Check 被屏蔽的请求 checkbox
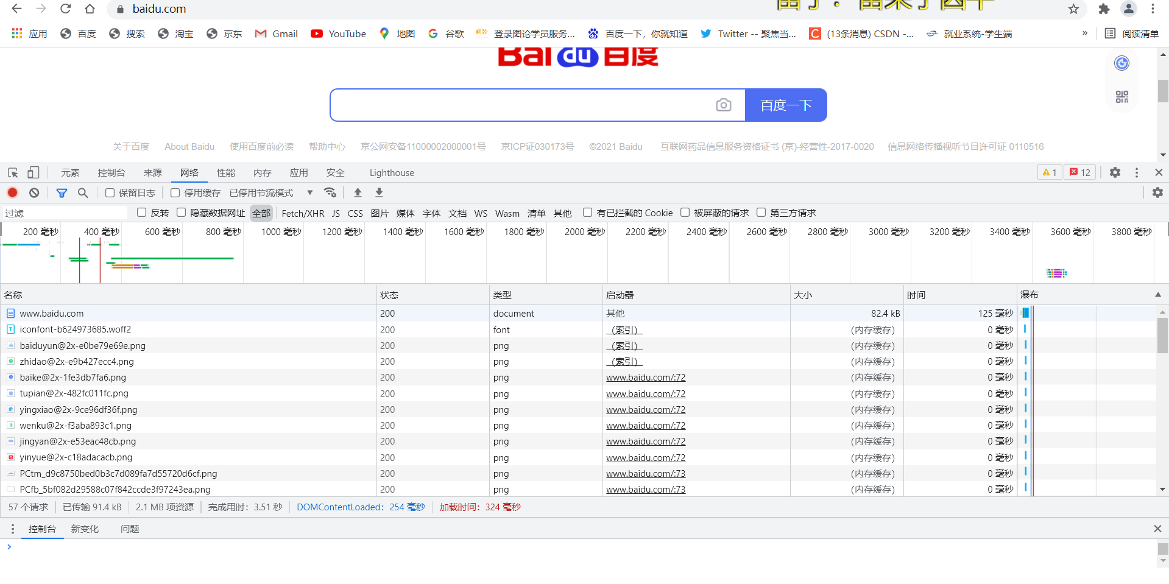The height and width of the screenshot is (584, 1169). 685,213
